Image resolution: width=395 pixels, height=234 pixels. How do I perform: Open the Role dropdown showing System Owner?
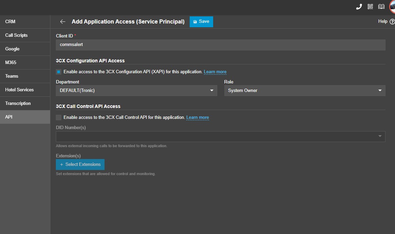[x=304, y=90]
